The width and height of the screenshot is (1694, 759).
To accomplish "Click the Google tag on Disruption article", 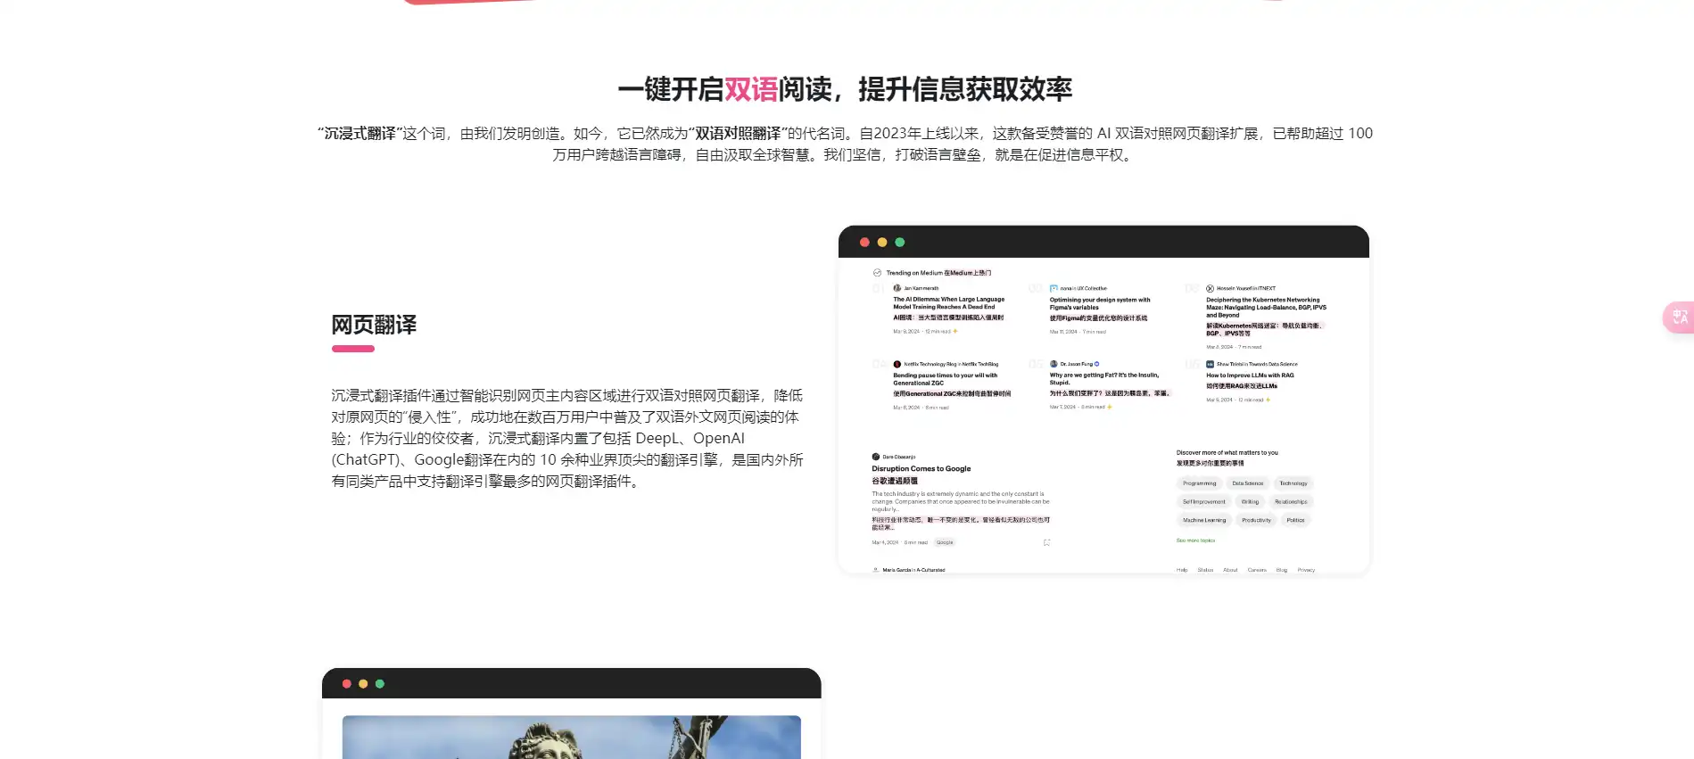I will (945, 542).
